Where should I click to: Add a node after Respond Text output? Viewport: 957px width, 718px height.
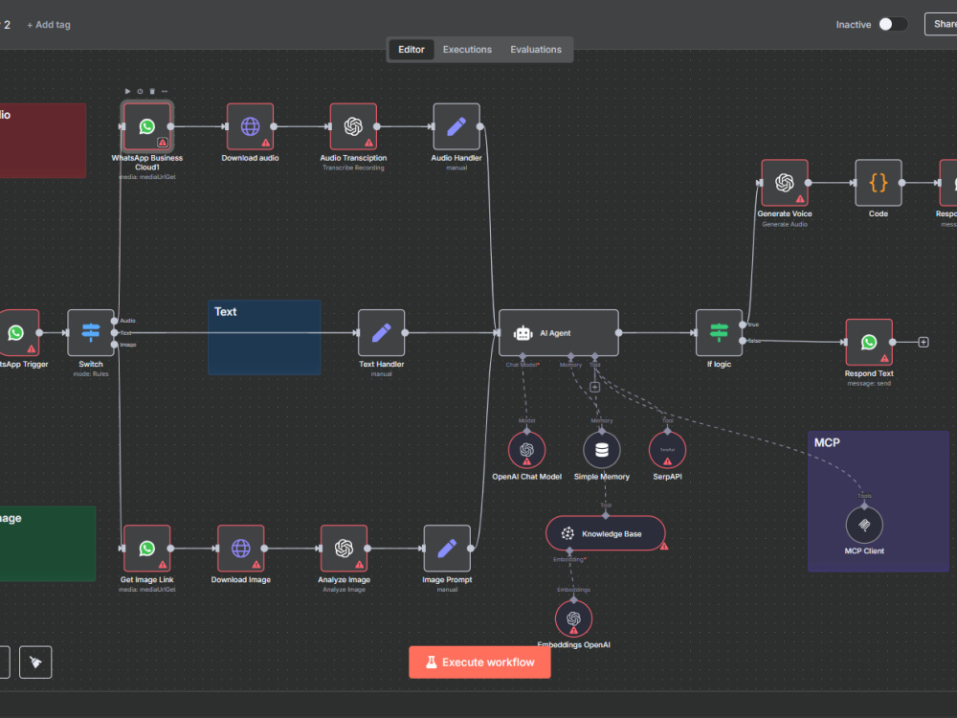(x=924, y=343)
